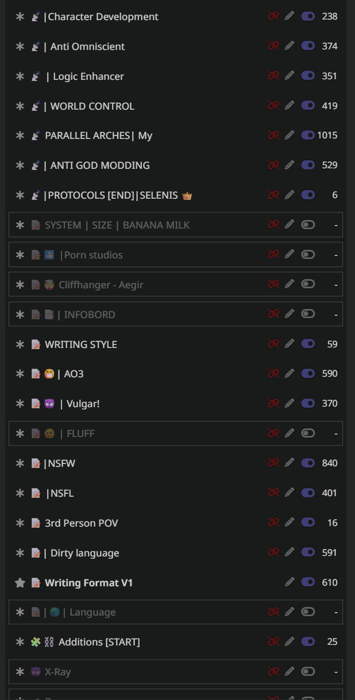The image size is (355, 700).
Task: Edit the Writing Format V1 prompt
Action: 290,582
